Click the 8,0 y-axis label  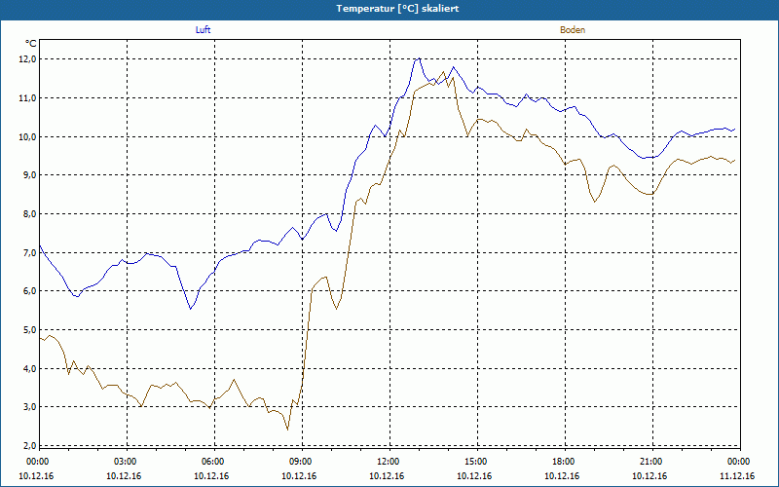(x=30, y=213)
